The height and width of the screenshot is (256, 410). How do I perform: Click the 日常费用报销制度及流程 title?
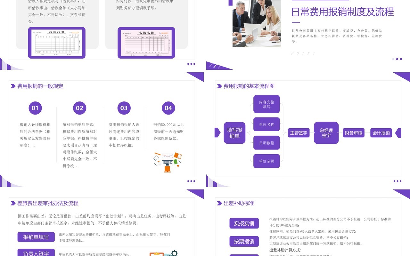343,12
